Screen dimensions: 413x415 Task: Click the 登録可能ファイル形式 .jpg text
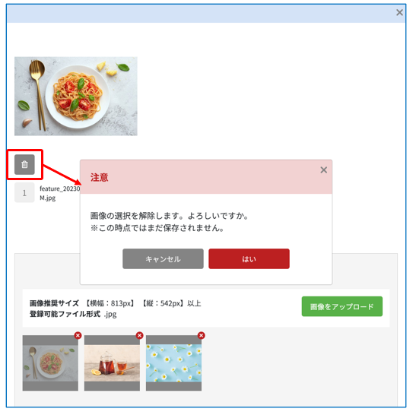click(x=73, y=314)
